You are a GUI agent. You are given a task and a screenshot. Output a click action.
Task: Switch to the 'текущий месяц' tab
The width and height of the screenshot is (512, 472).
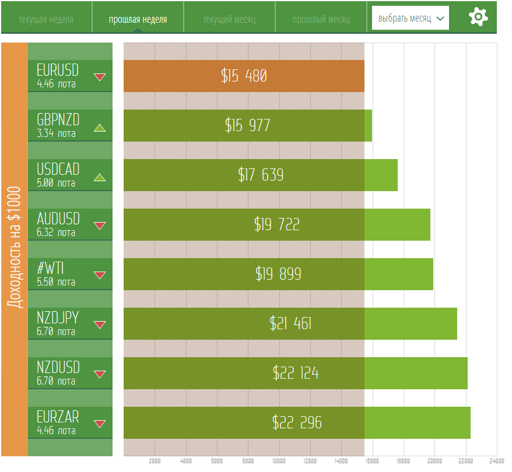click(229, 19)
